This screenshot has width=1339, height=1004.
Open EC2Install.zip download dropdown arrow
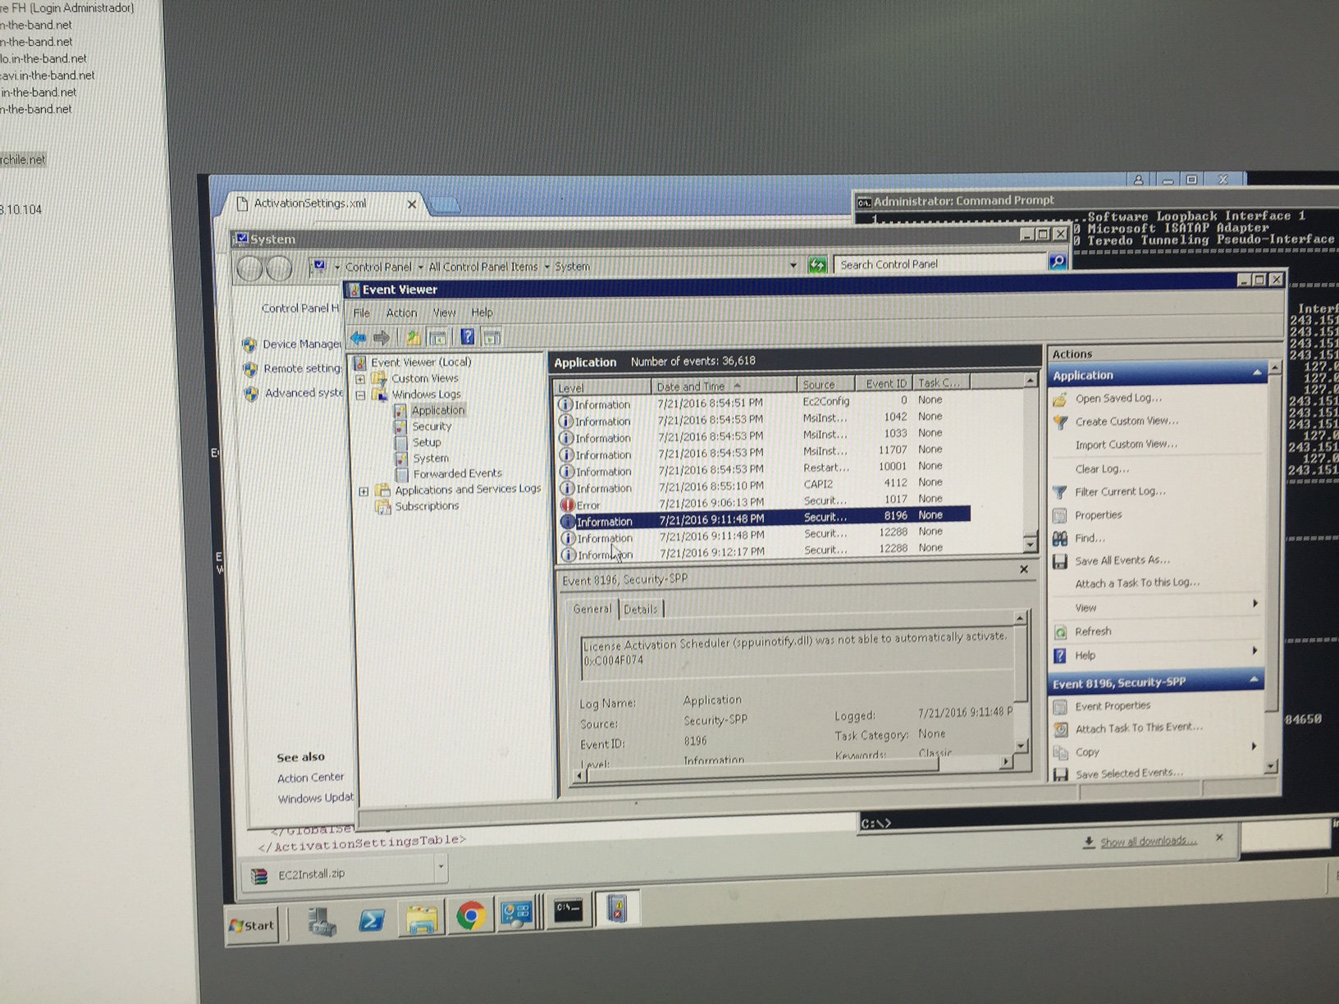point(441,866)
